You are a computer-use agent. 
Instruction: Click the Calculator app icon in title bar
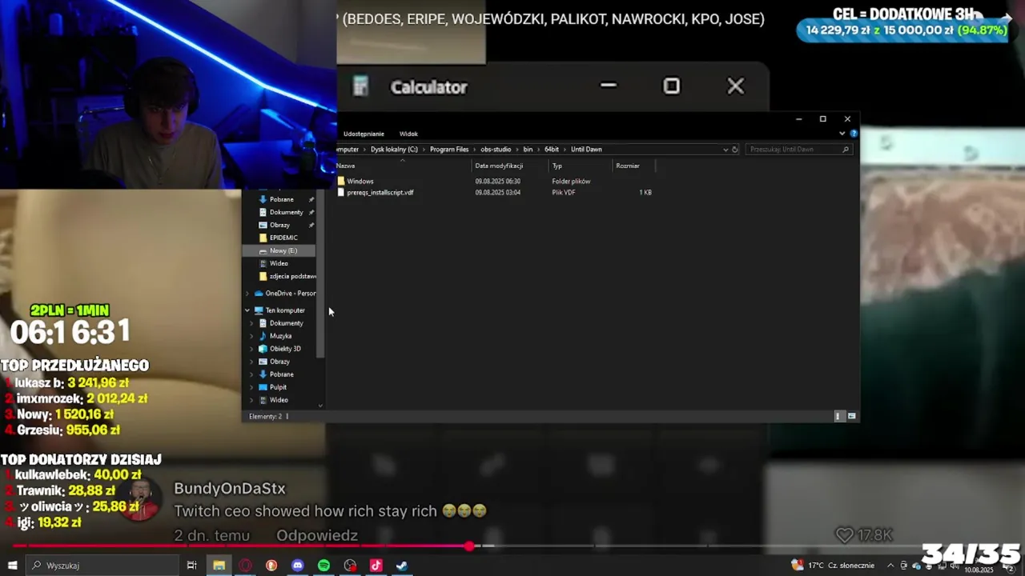click(x=360, y=86)
